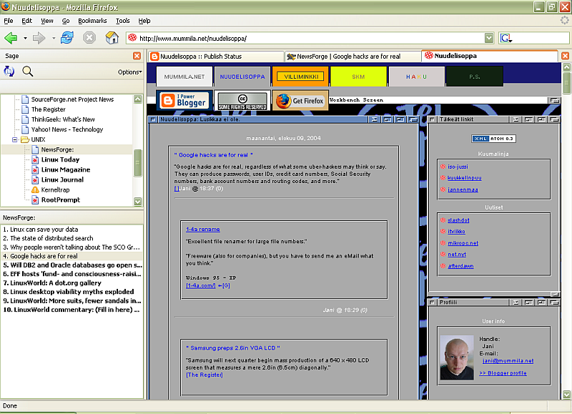
Task: Check feeds with Sage refresh icon
Action: (x=9, y=71)
